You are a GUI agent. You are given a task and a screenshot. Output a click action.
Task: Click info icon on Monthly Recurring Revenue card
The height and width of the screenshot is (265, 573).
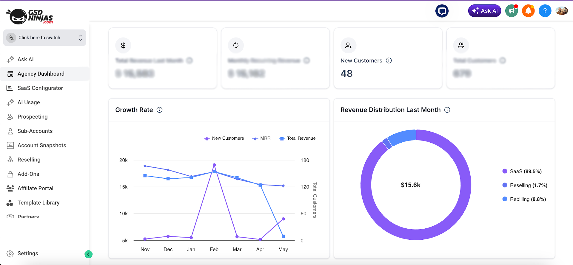click(x=306, y=60)
